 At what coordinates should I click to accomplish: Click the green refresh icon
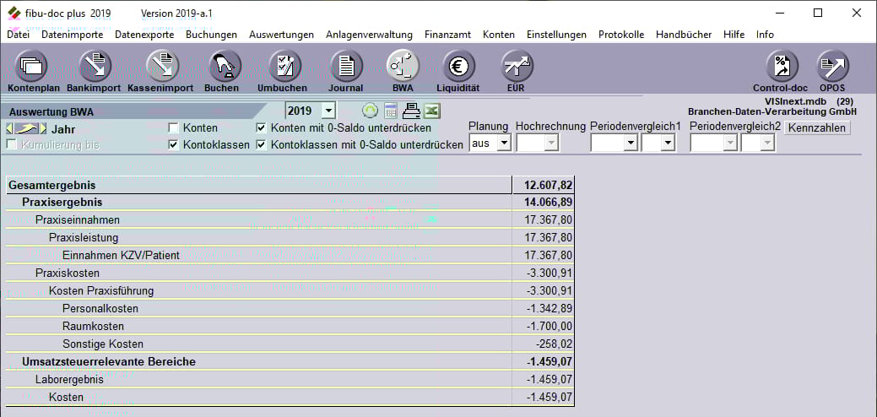pos(371,111)
